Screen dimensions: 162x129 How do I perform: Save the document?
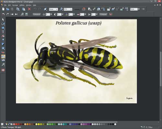click(12, 9)
